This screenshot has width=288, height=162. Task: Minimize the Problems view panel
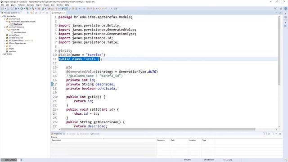click(x=276, y=134)
